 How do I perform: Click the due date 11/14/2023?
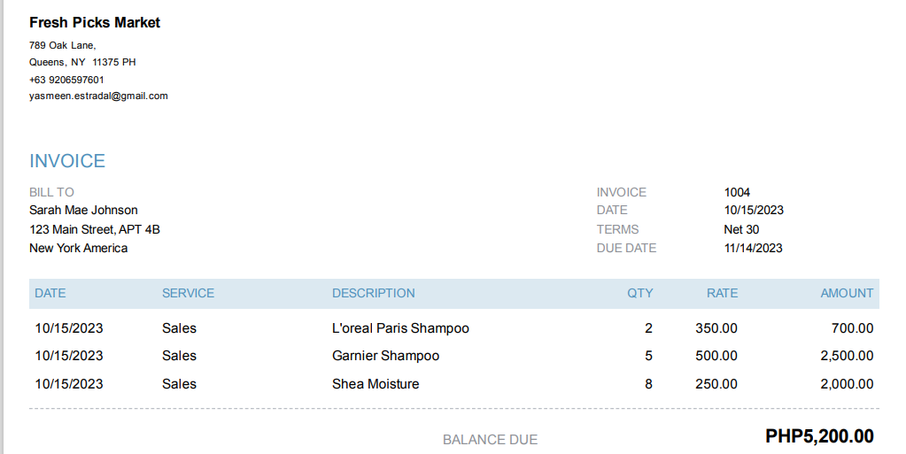point(753,248)
